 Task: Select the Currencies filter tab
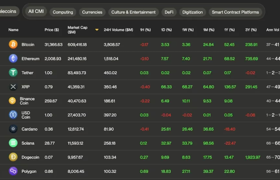[x=92, y=12]
